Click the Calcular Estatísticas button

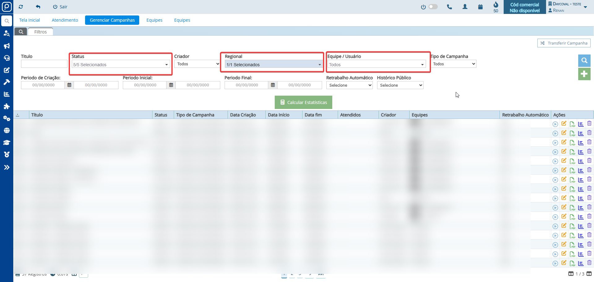point(303,102)
